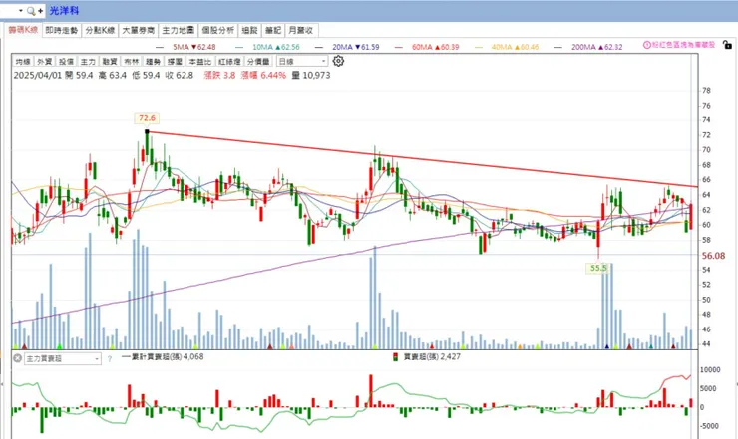Toggle the 趨勢 indicator button
Screen dimensions: 738x439
coord(153,61)
